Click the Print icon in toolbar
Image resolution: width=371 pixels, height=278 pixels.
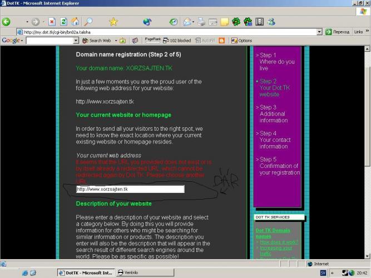[x=201, y=22]
